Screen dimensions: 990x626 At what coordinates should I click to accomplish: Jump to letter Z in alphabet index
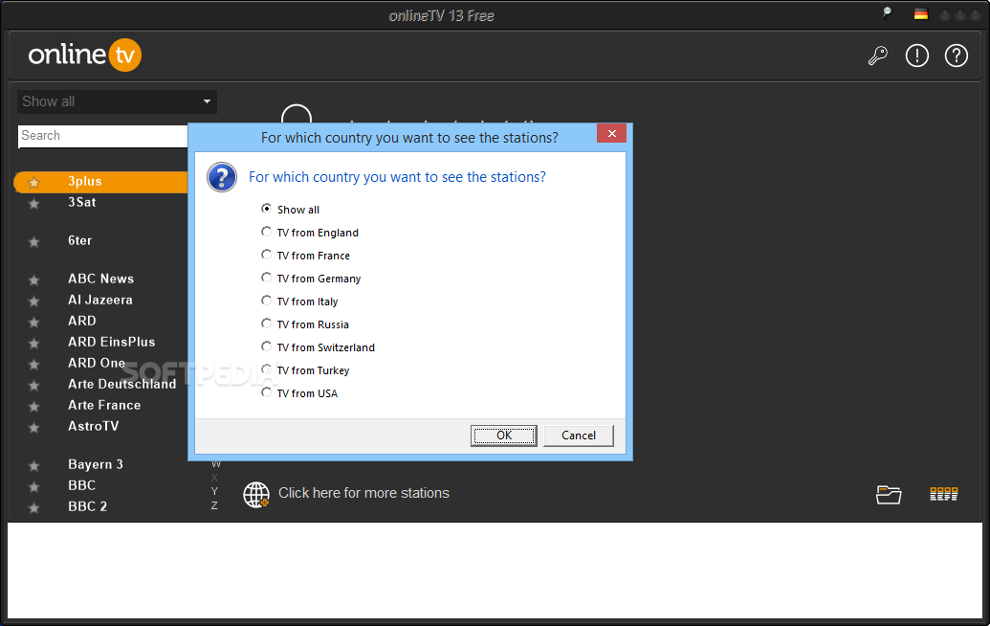coord(214,506)
